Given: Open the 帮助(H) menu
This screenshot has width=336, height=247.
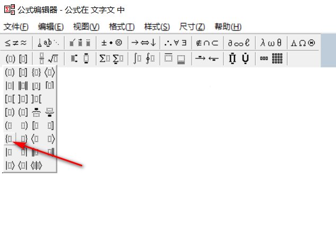Looking at the screenshot, I should click(228, 27).
